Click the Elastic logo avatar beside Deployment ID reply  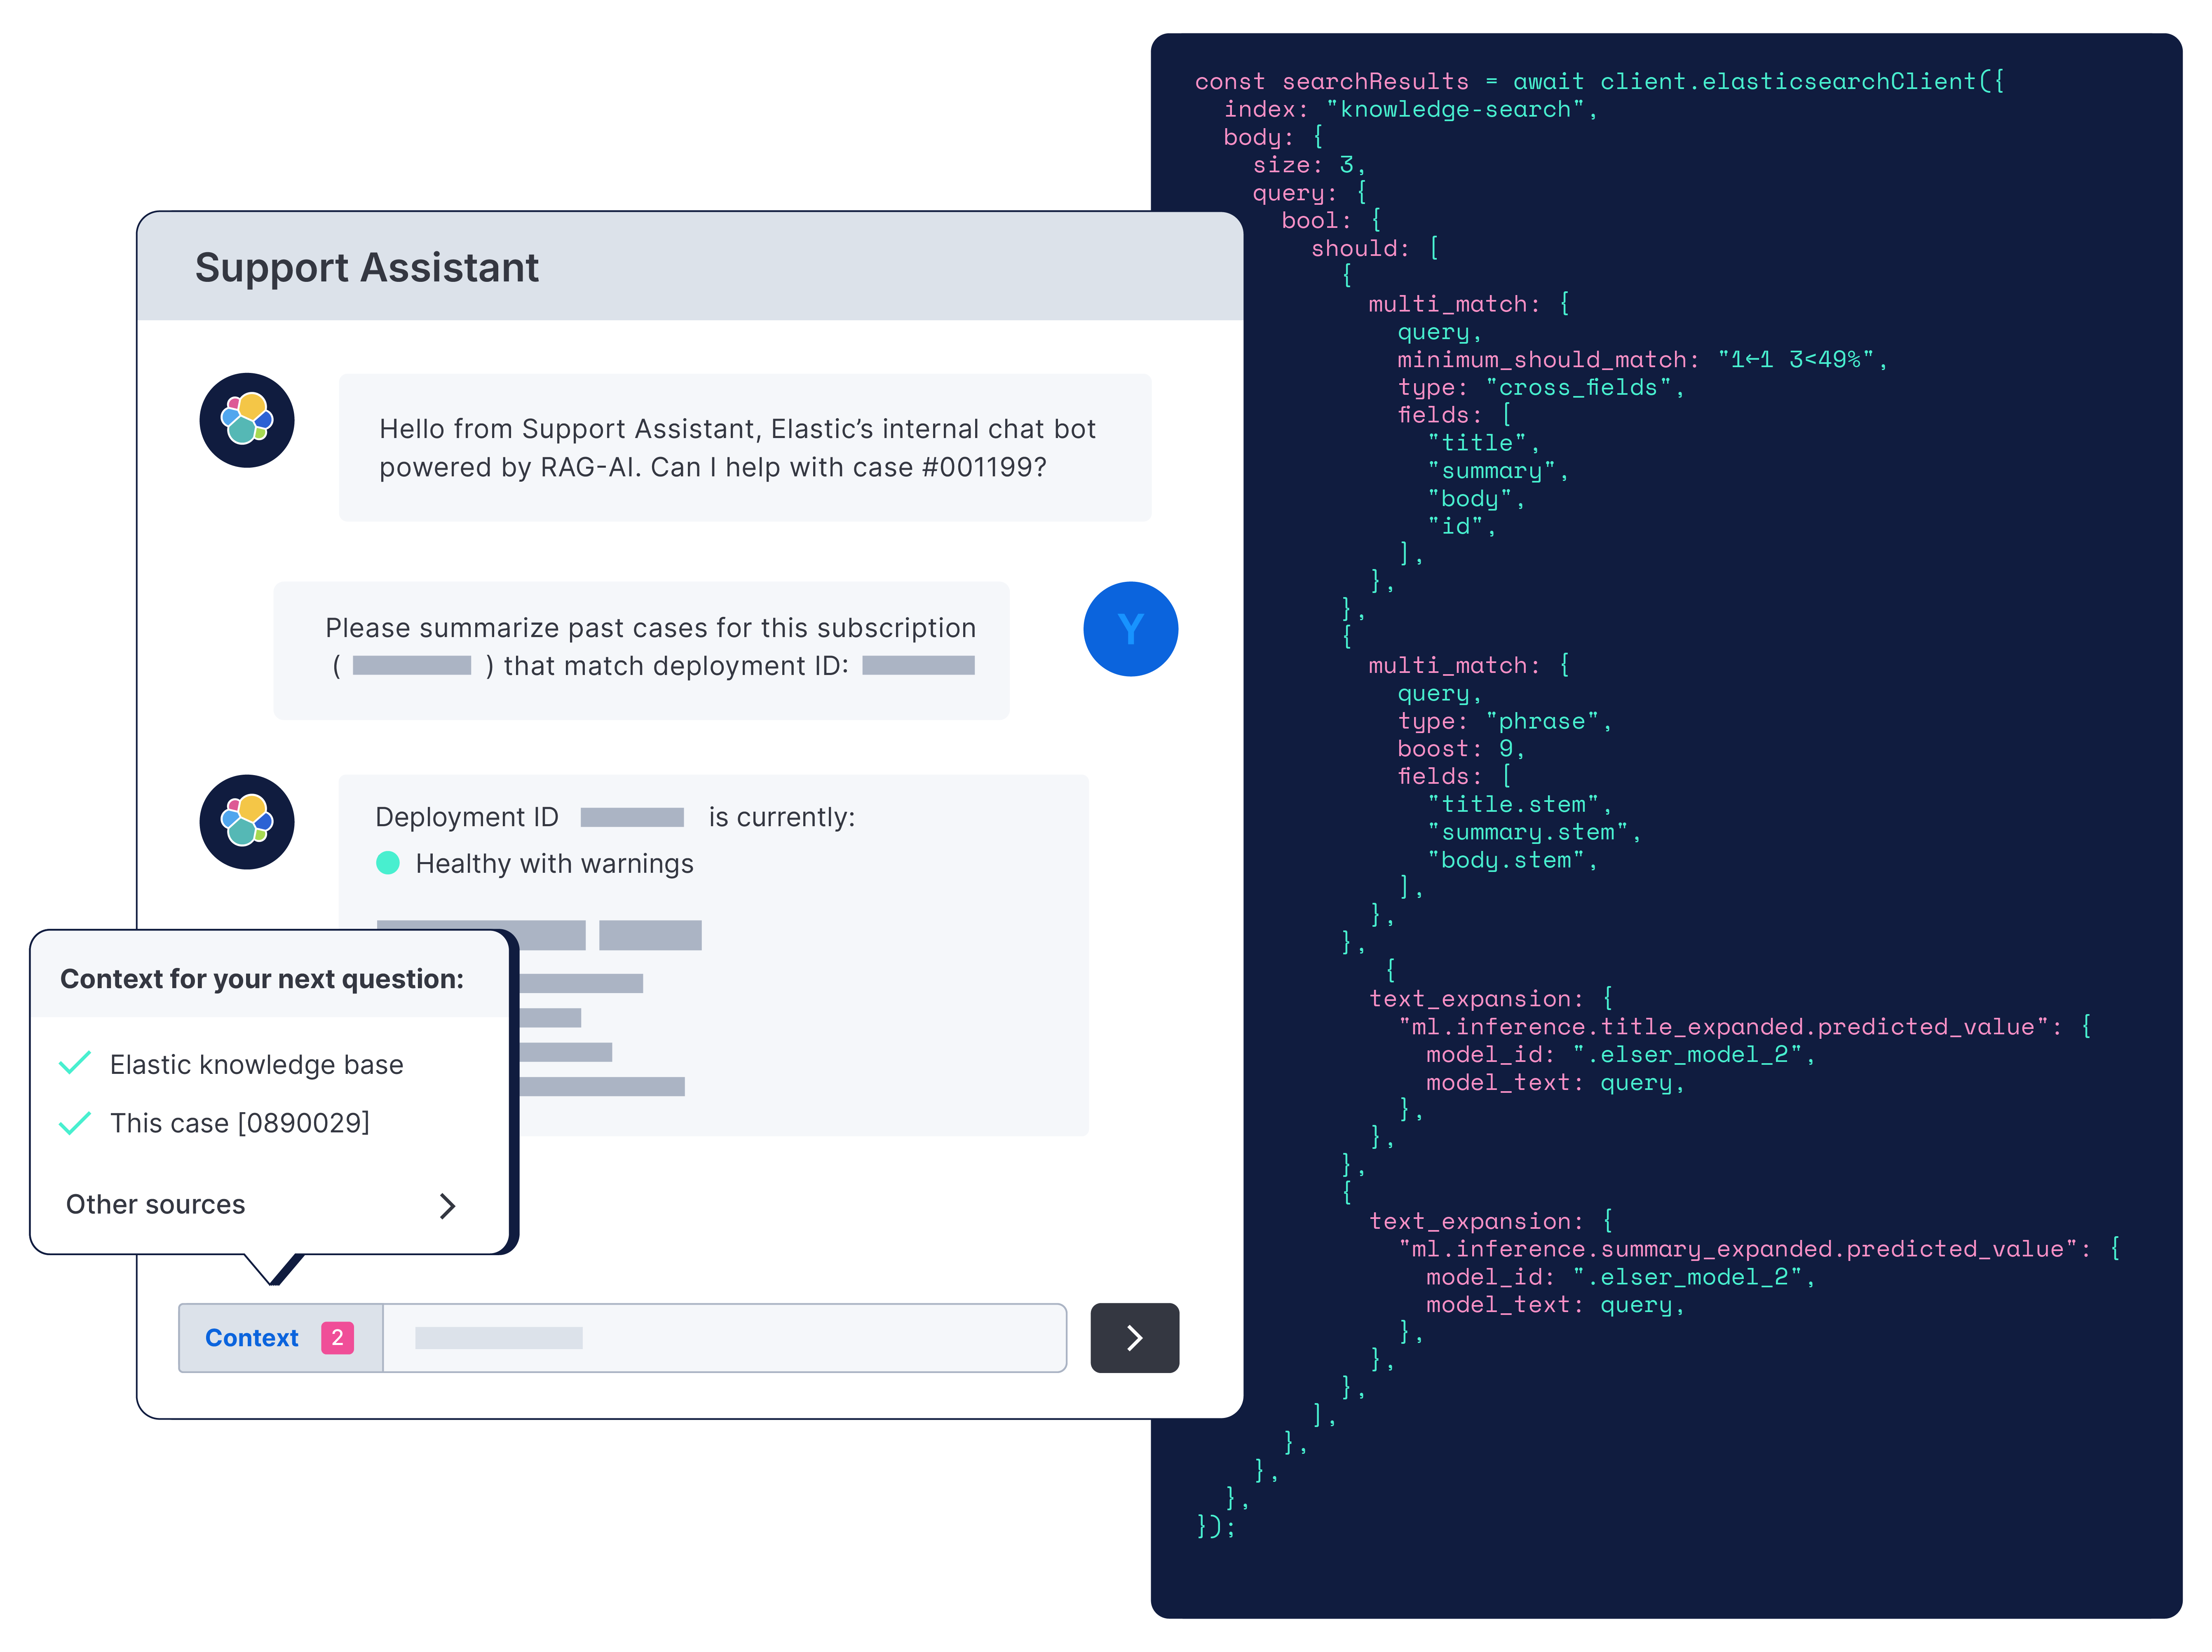[x=247, y=822]
